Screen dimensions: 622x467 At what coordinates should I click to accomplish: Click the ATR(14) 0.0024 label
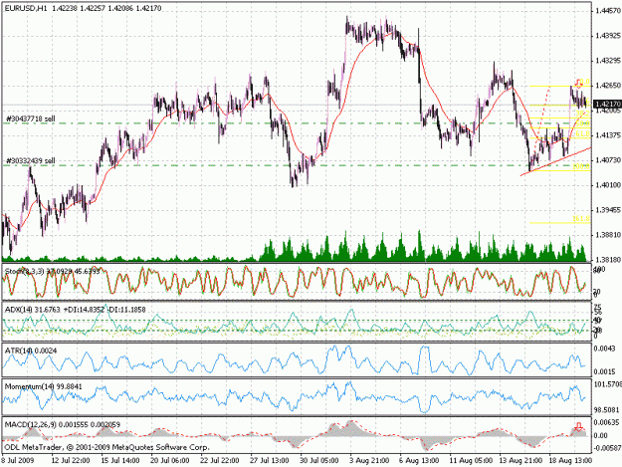[31, 350]
